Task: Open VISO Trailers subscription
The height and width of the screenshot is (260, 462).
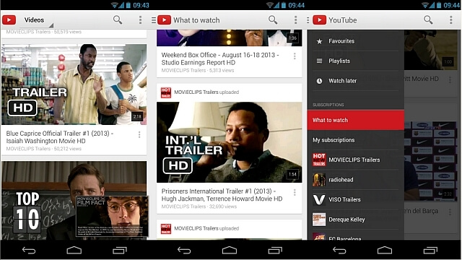Action: tap(356, 199)
